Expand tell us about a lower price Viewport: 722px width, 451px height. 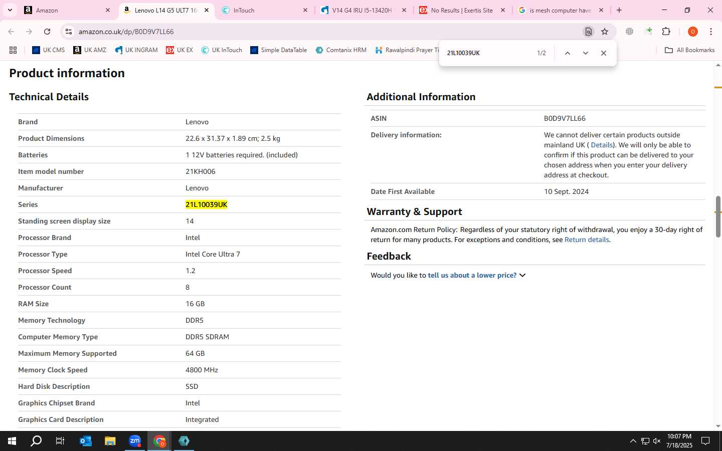tap(476, 275)
